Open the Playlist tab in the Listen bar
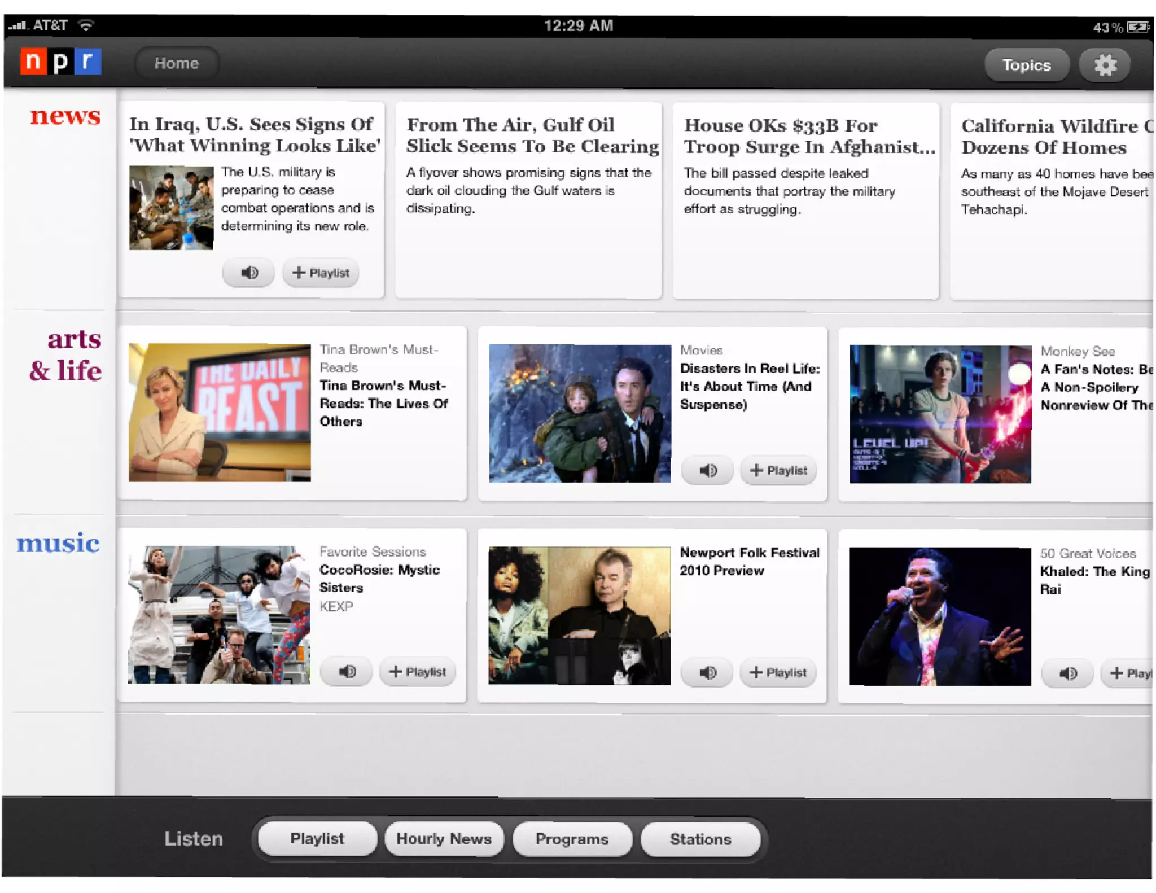The width and height of the screenshot is (1156, 893). click(317, 839)
